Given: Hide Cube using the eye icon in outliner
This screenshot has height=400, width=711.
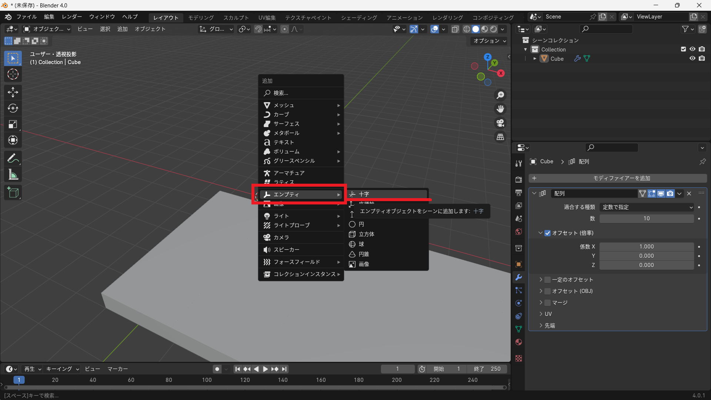Looking at the screenshot, I should [692, 59].
